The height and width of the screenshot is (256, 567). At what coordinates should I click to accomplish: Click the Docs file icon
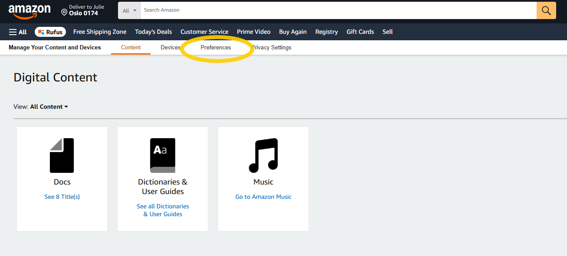pyautogui.click(x=62, y=156)
